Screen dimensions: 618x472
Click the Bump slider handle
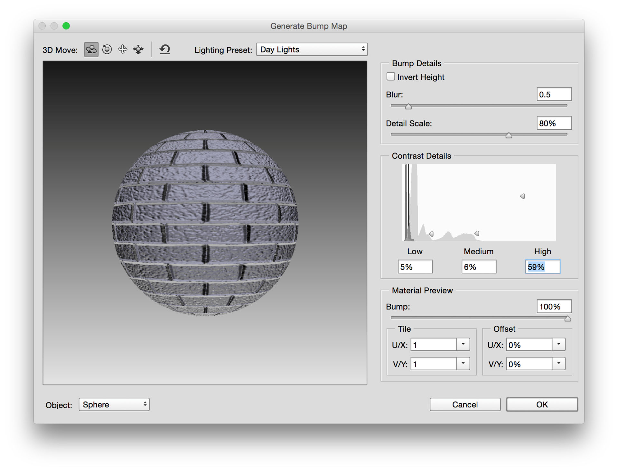point(568,318)
